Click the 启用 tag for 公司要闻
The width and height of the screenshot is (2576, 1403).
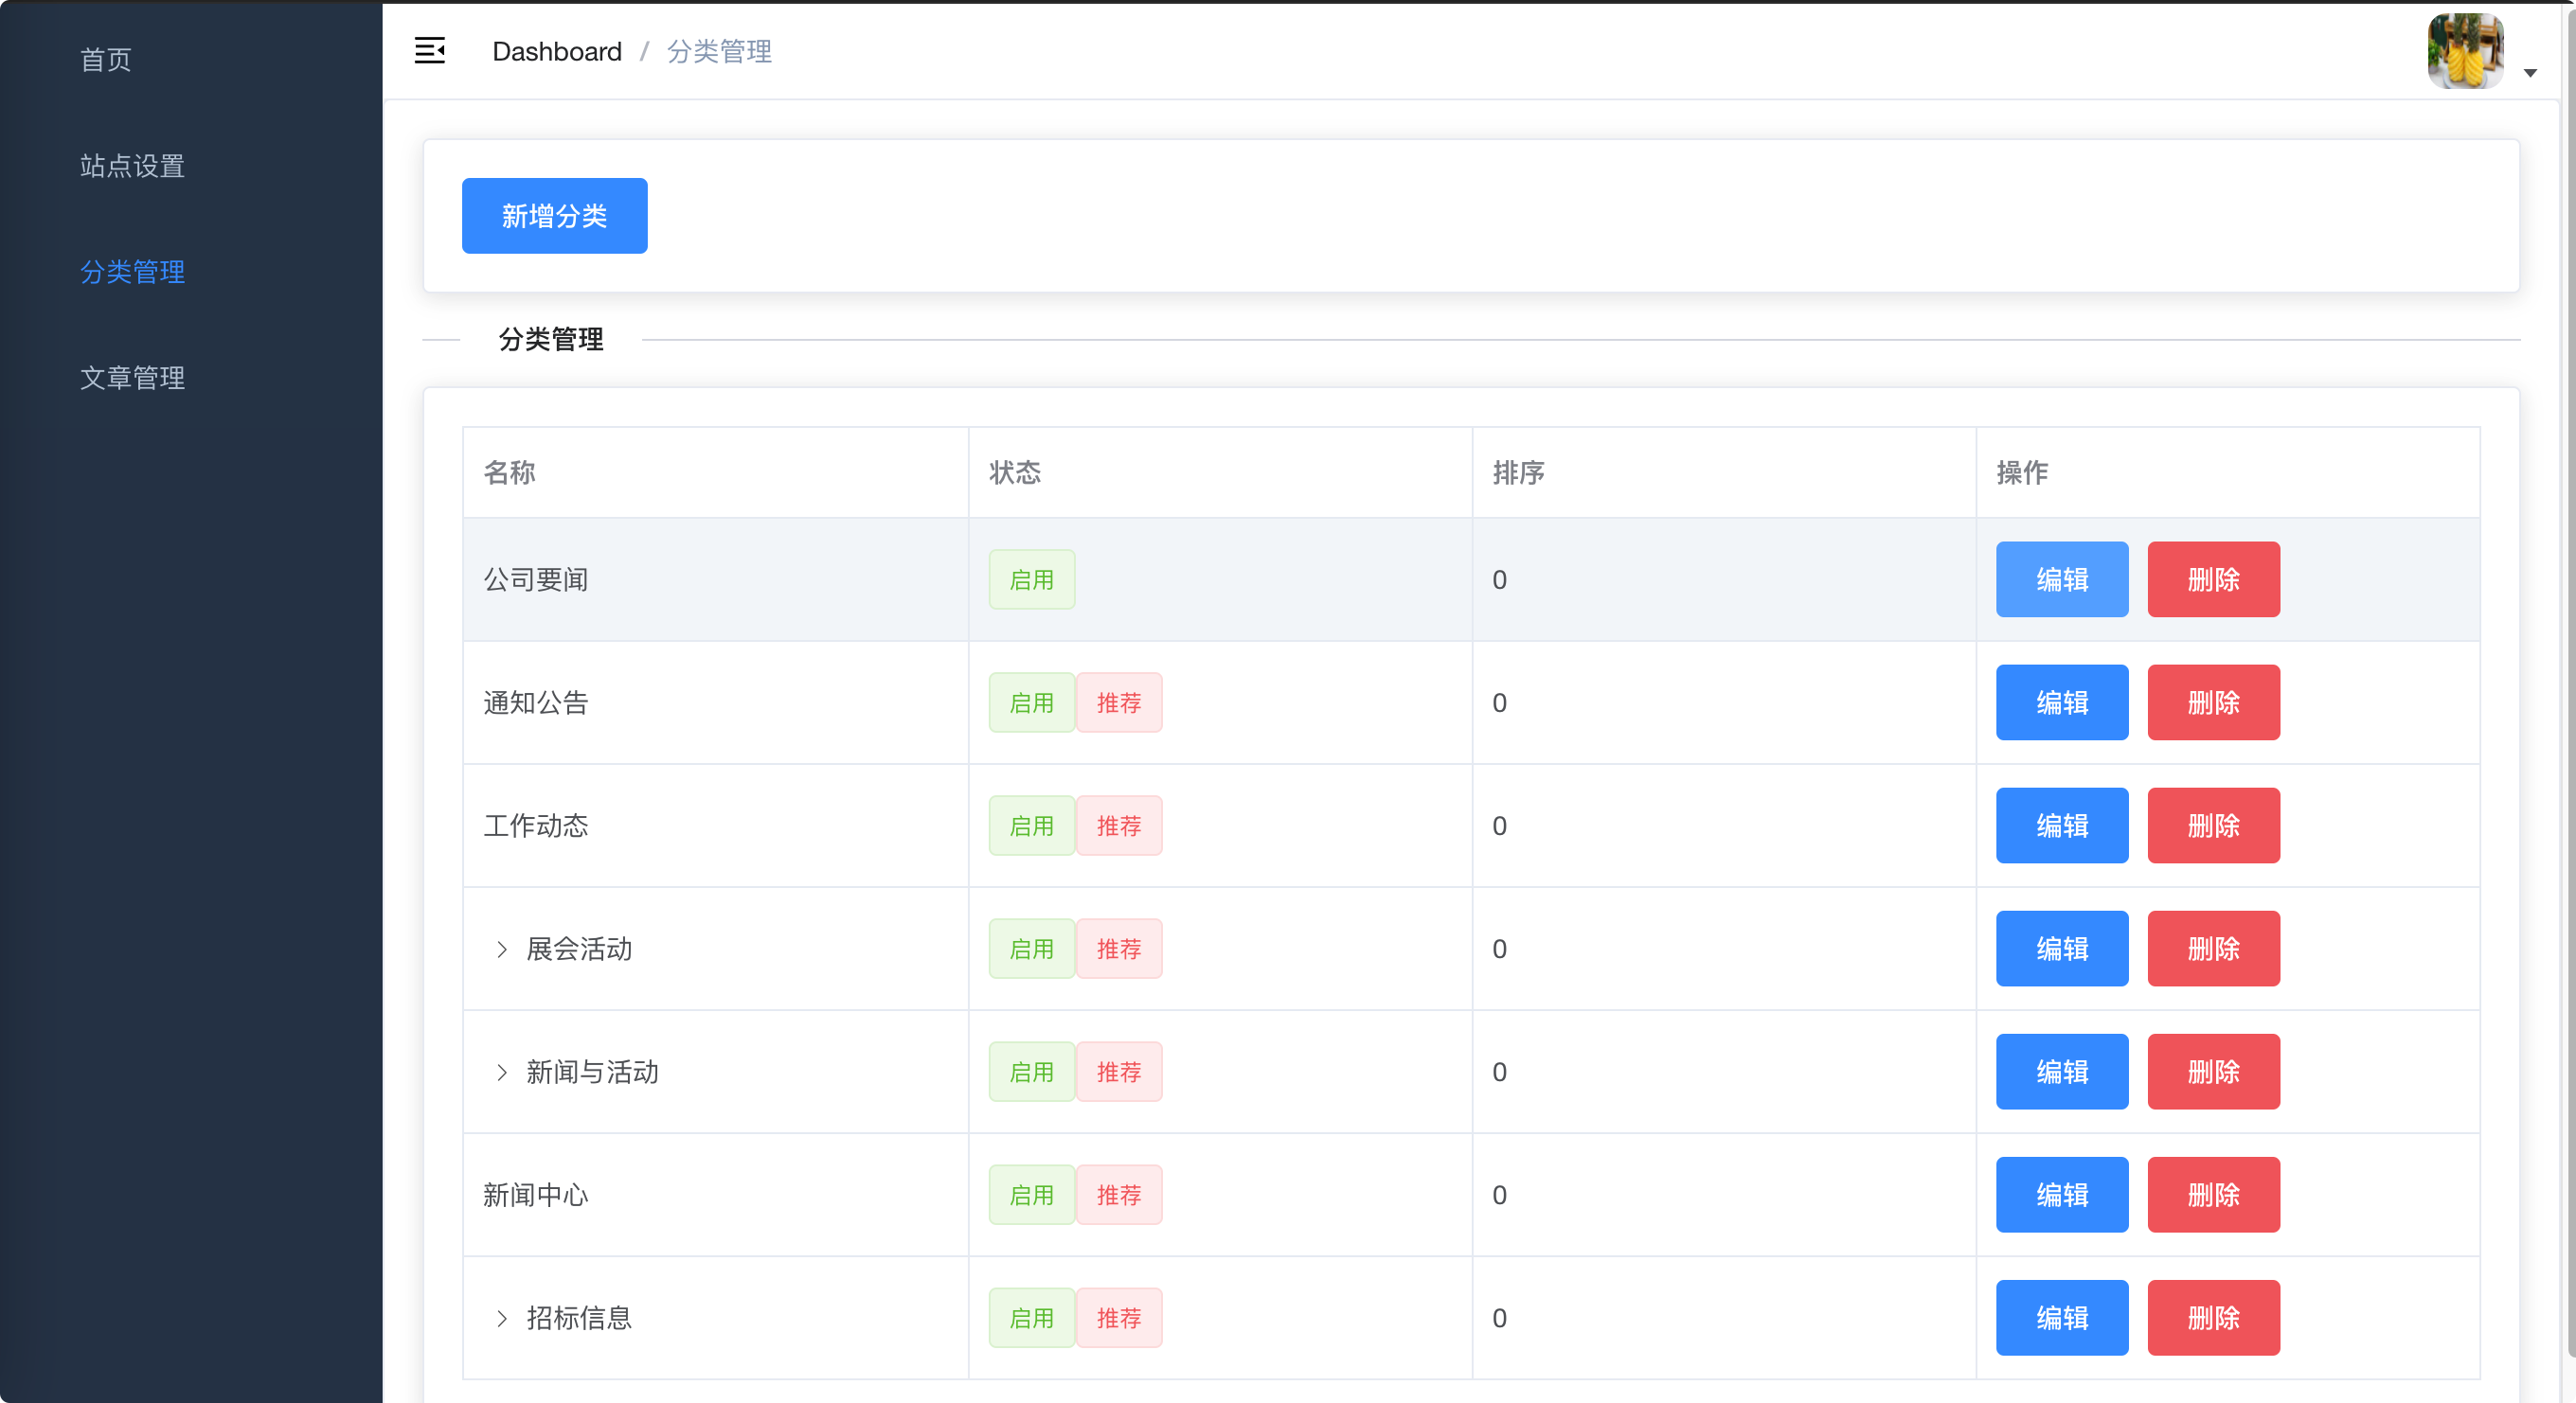[1031, 579]
